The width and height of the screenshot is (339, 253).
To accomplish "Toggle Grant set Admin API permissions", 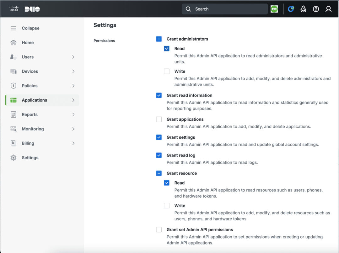I will (159, 229).
